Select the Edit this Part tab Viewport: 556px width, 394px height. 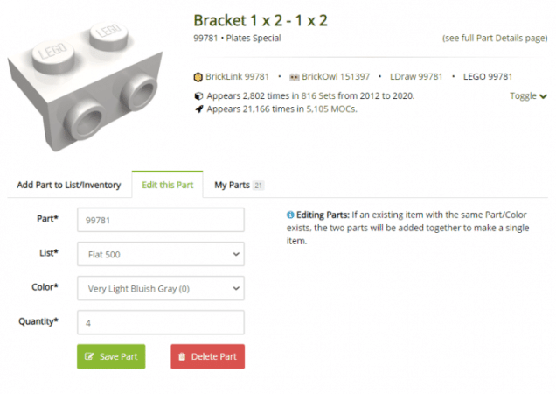coord(167,185)
